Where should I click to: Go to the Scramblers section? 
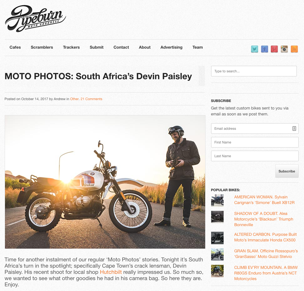[42, 47]
